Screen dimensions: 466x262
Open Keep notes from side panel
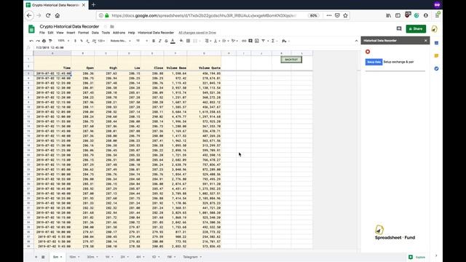tap(436, 56)
